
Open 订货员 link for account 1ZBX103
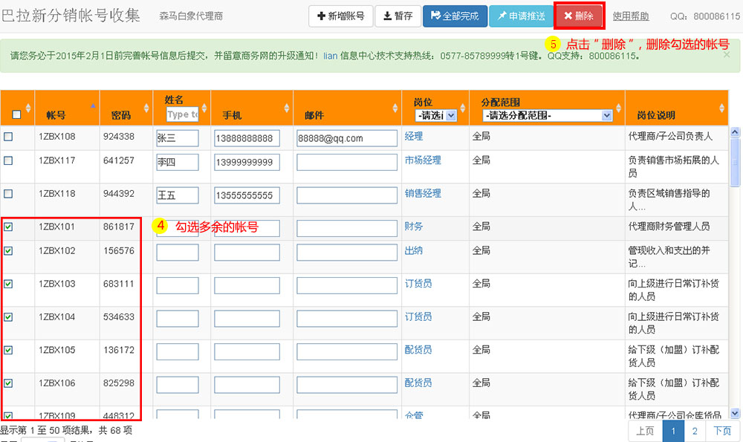pos(418,284)
